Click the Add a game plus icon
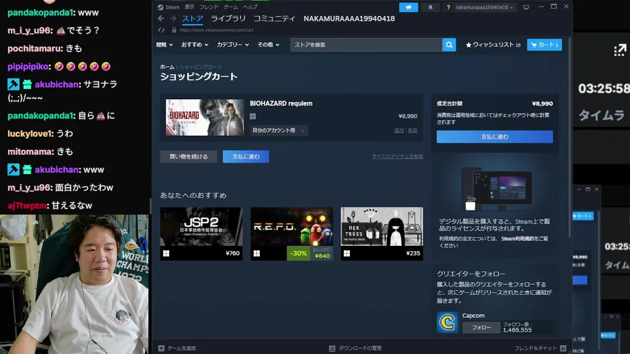This screenshot has width=630, height=354. (x=161, y=348)
